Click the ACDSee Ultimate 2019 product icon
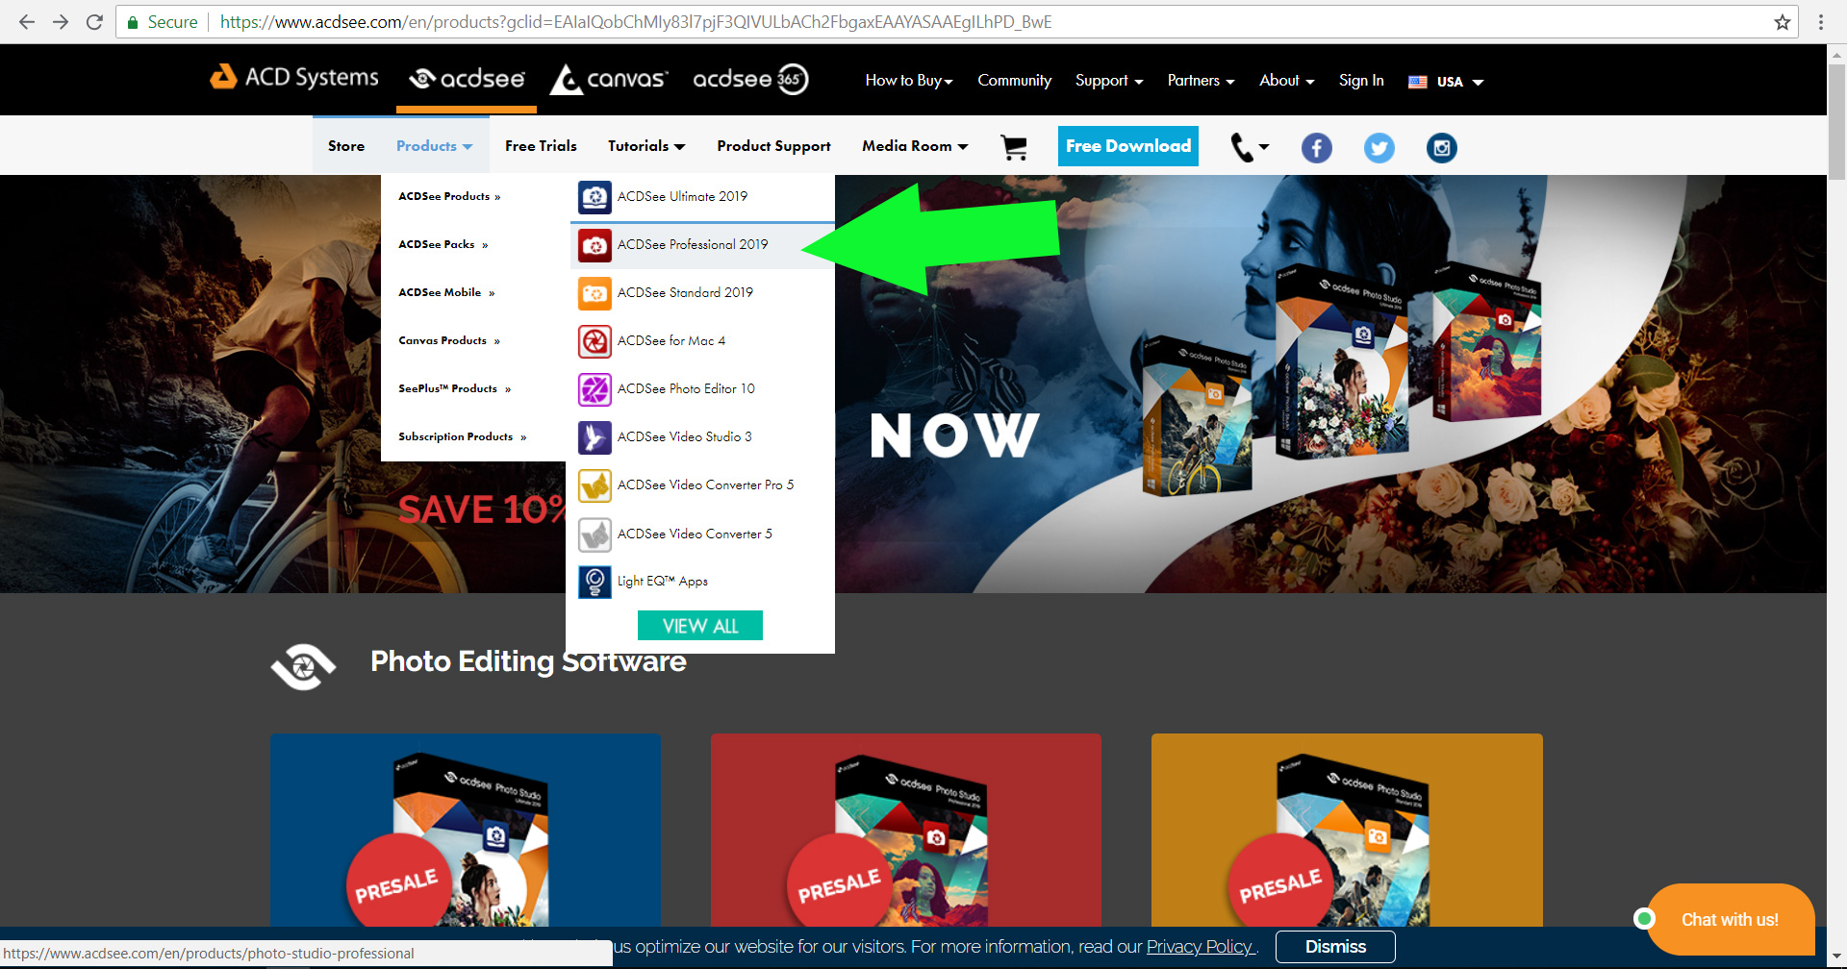 (x=595, y=197)
